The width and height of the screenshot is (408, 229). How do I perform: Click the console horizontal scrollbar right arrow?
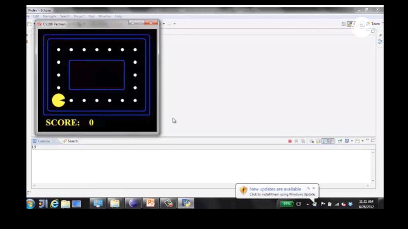tap(368, 185)
